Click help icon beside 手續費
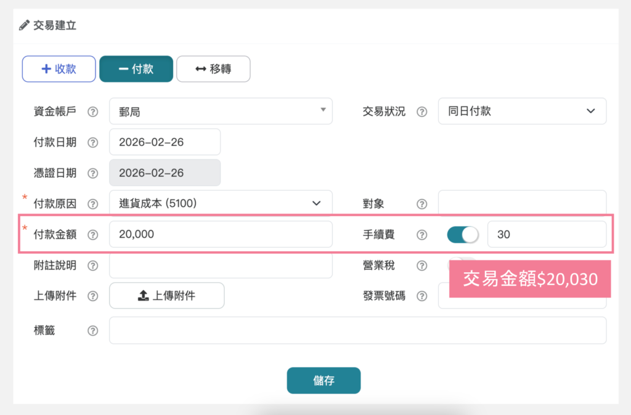Viewport: 631px width, 415px height. [x=421, y=235]
